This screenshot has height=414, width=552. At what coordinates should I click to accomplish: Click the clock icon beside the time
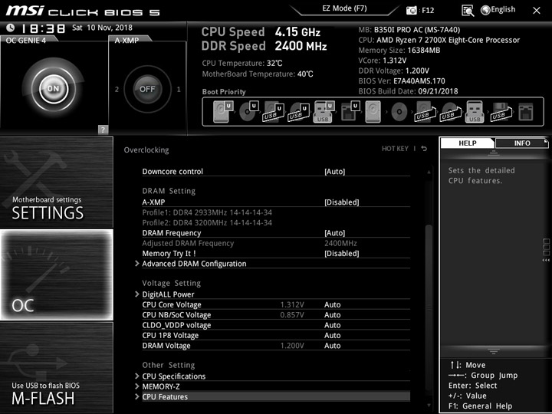click(x=11, y=28)
